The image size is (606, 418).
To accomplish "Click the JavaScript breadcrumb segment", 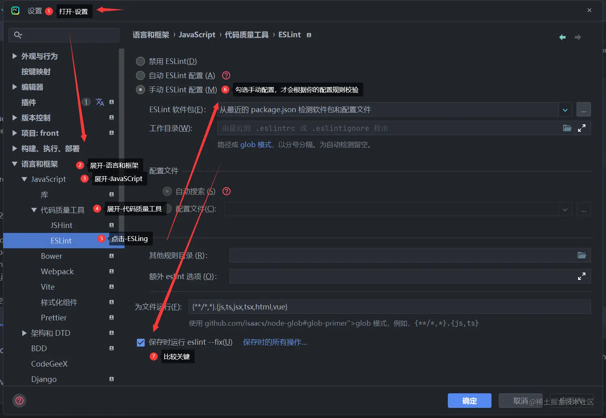I will coord(197,35).
